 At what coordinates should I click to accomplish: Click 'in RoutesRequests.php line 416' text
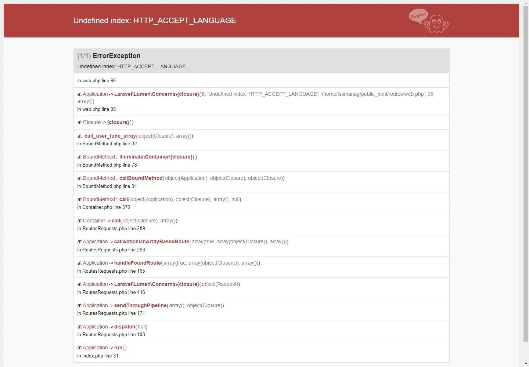pyautogui.click(x=111, y=292)
